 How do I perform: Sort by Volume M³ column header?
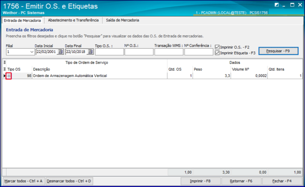point(249,69)
